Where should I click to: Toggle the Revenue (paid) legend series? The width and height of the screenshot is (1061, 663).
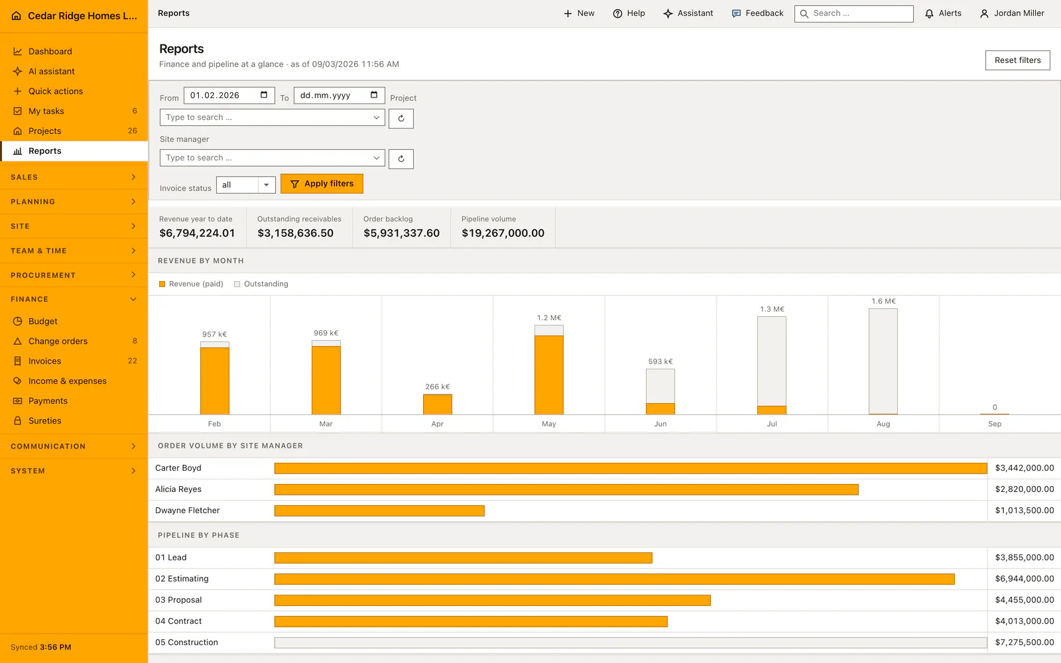pyautogui.click(x=191, y=284)
